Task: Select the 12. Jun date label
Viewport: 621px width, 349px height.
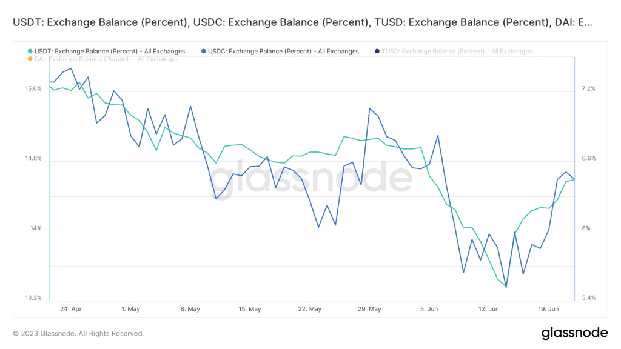Action: tap(489, 309)
